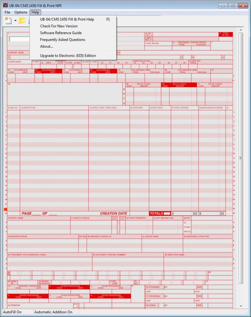This screenshot has width=251, height=317.
Task: Click the vertical scrollbar thumb
Action: pyautogui.click(x=241, y=158)
